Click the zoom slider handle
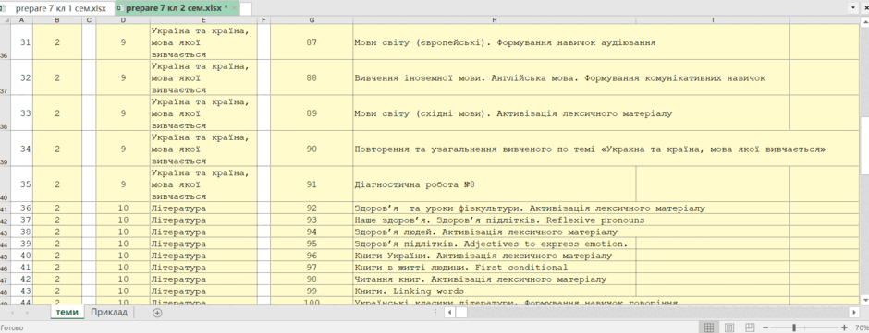This screenshot has height=333, width=869. [794, 327]
